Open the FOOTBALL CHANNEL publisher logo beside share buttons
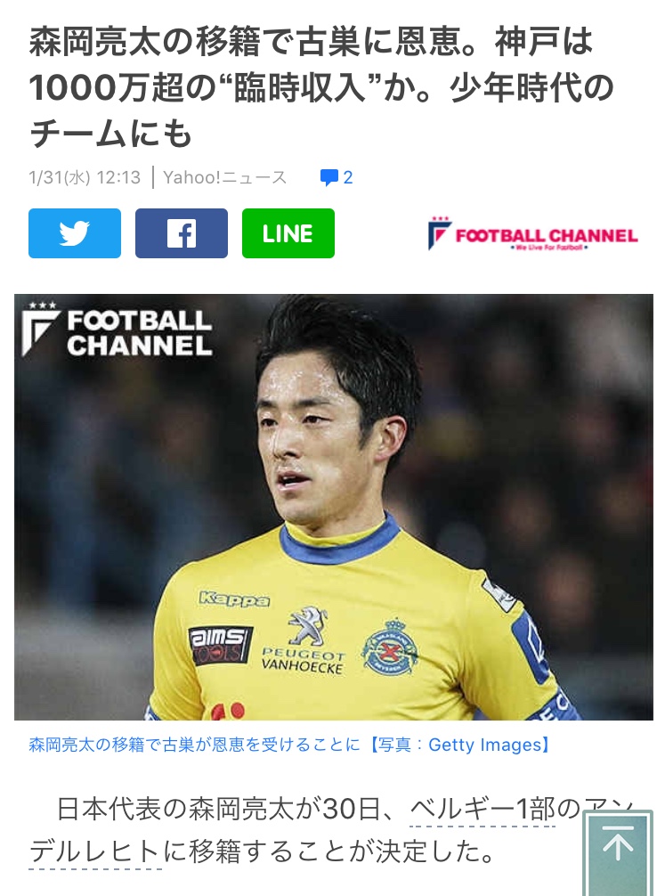The width and height of the screenshot is (665, 896). click(x=532, y=234)
